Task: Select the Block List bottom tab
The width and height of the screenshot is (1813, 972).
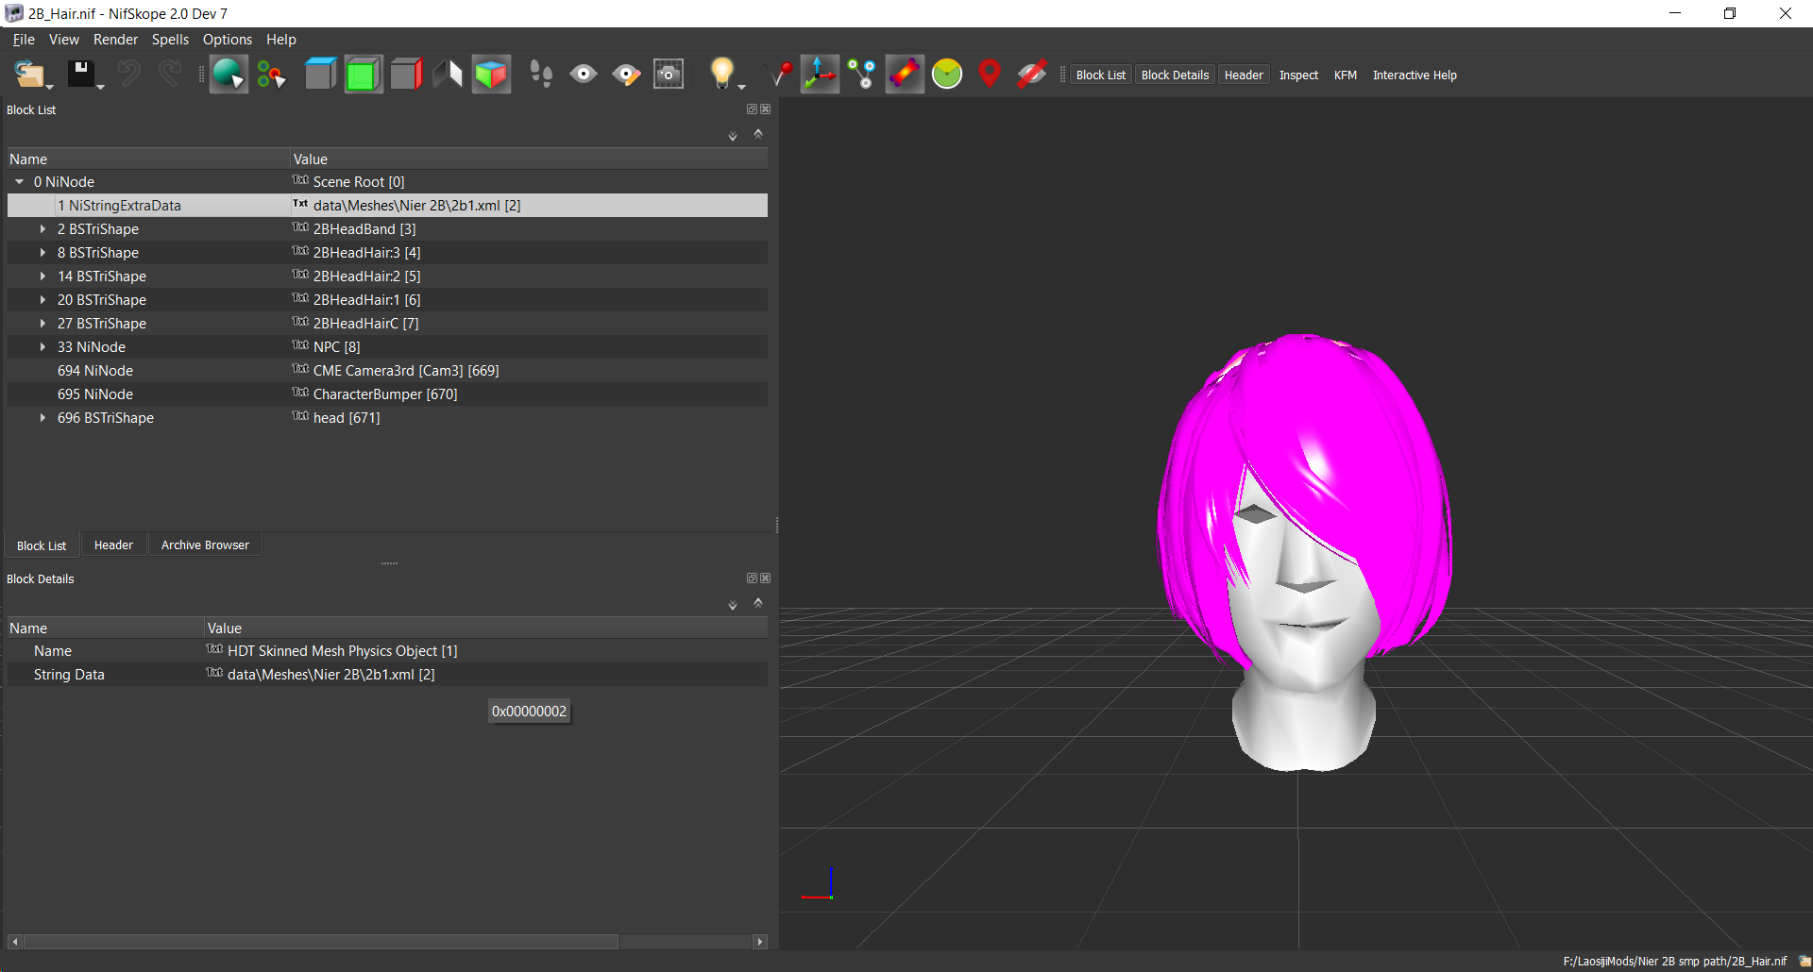Action: click(x=42, y=545)
